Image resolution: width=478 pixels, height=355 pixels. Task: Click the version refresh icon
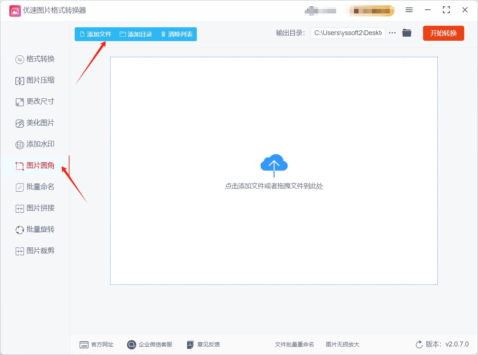(419, 344)
